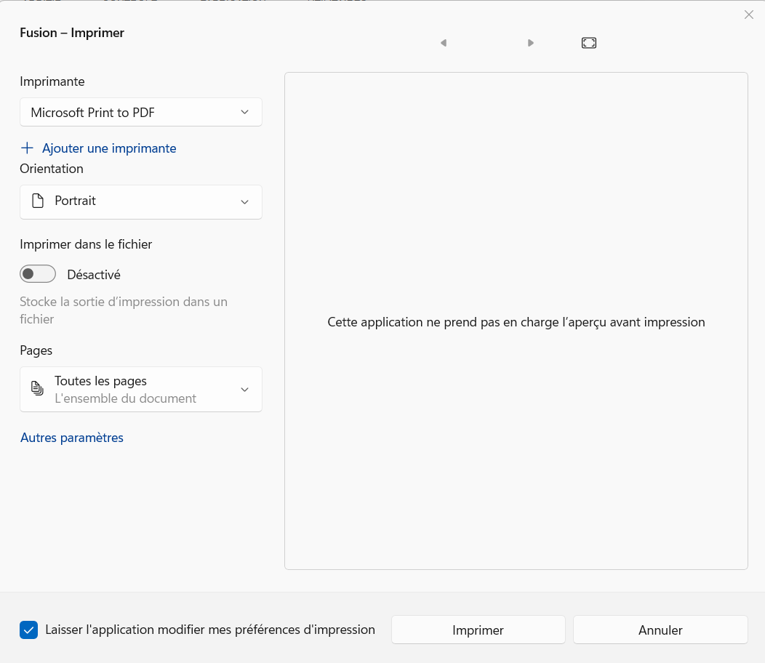Go to next page preview arrow
The height and width of the screenshot is (663, 765).
[531, 43]
